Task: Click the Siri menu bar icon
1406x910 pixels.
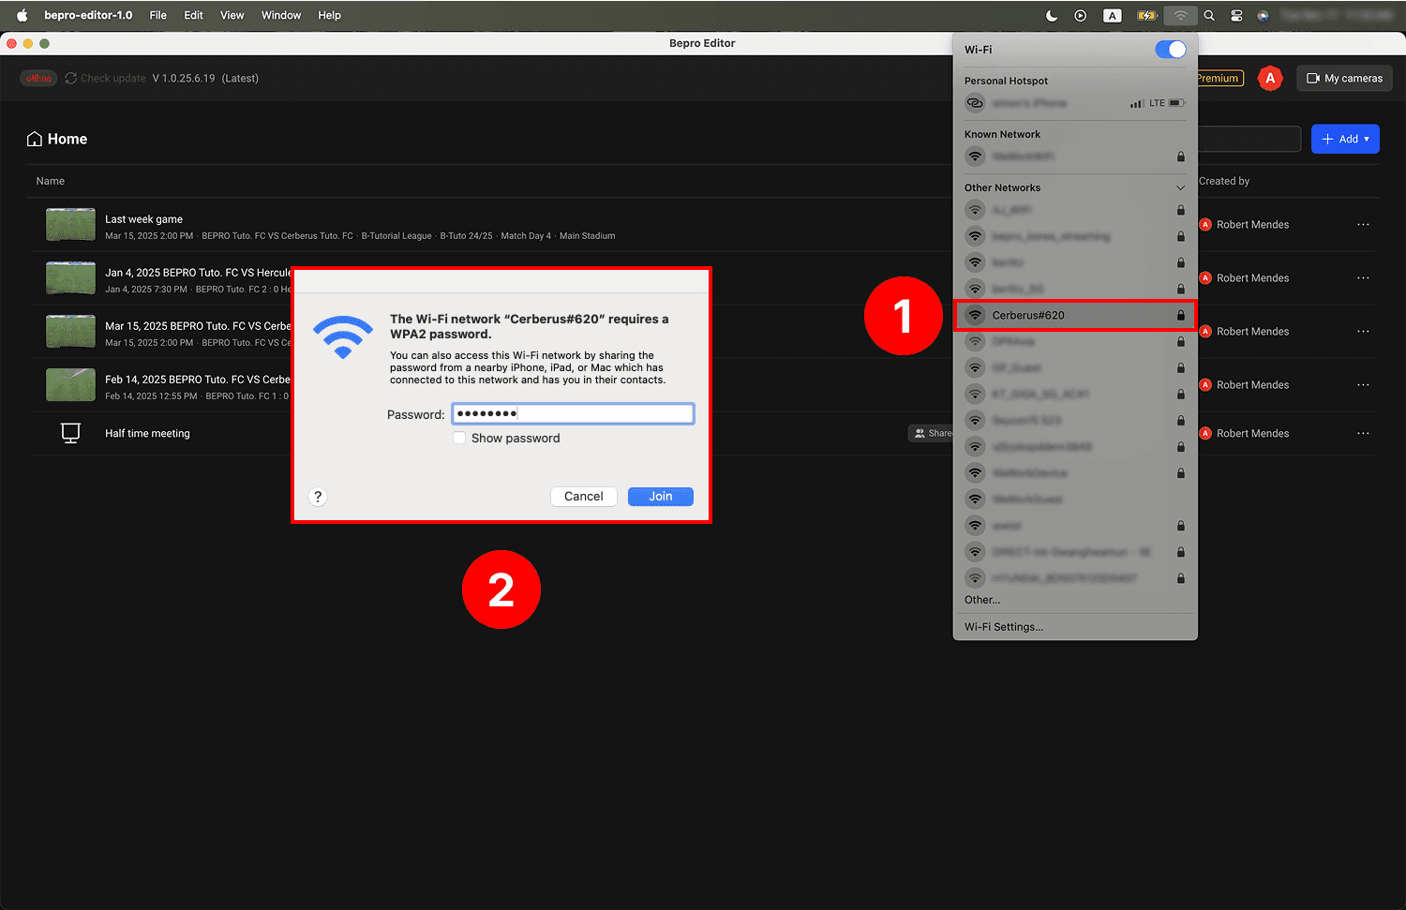Action: click(1264, 15)
